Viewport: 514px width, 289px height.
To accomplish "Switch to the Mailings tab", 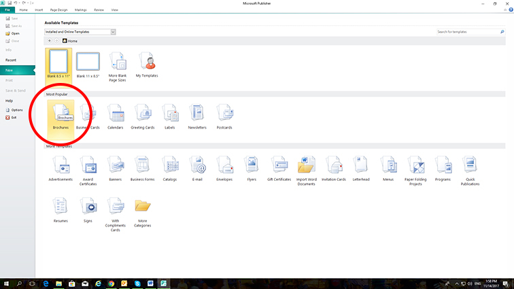I will click(81, 10).
